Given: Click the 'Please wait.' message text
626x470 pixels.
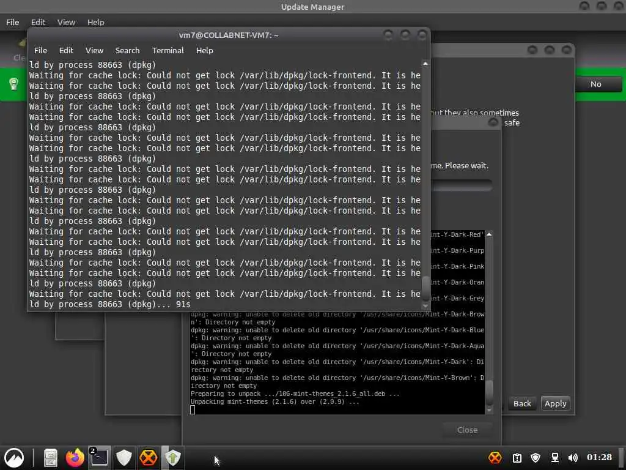Looking at the screenshot, I should pyautogui.click(x=466, y=165).
